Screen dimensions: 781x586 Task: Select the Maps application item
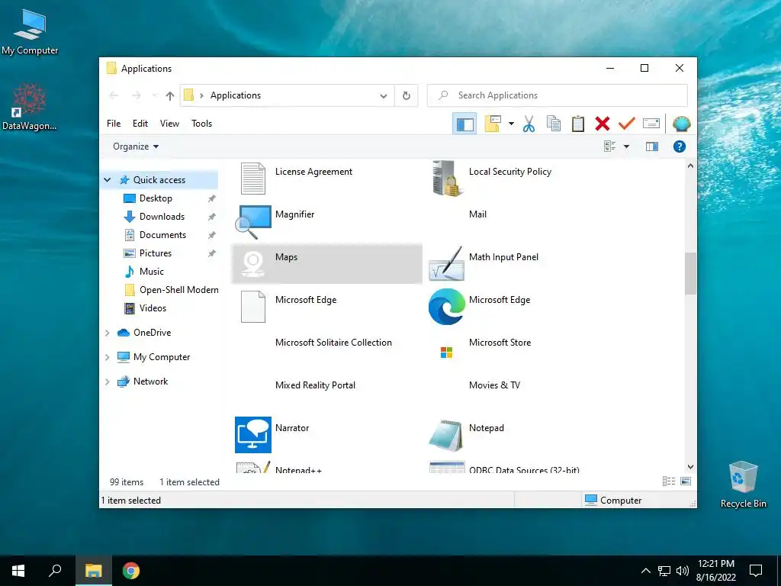(327, 263)
